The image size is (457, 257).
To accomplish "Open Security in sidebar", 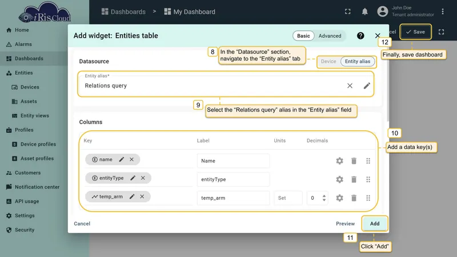I will point(21,230).
